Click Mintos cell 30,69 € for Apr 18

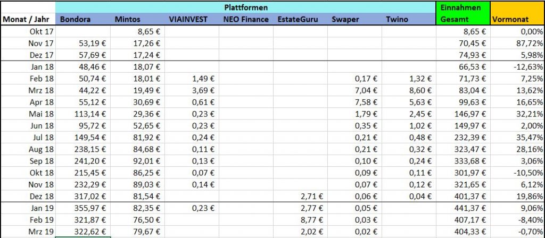click(137, 102)
